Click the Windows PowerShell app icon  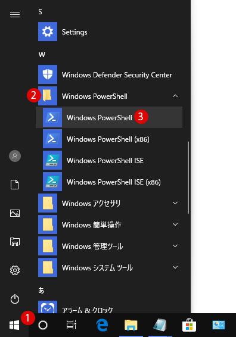tap(52, 117)
